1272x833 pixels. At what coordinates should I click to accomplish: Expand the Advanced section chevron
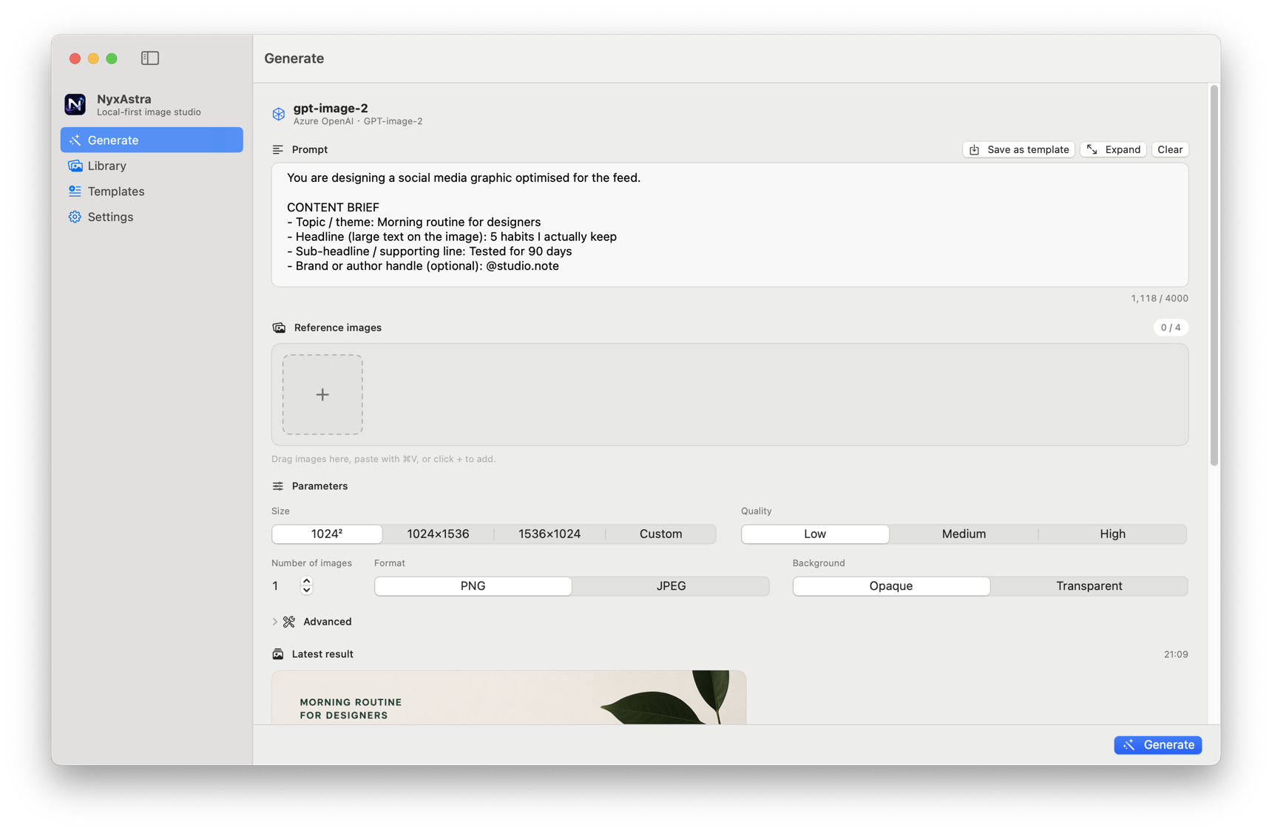point(275,622)
